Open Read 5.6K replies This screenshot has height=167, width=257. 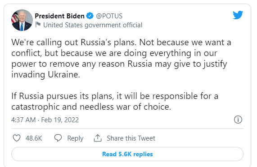(127, 154)
